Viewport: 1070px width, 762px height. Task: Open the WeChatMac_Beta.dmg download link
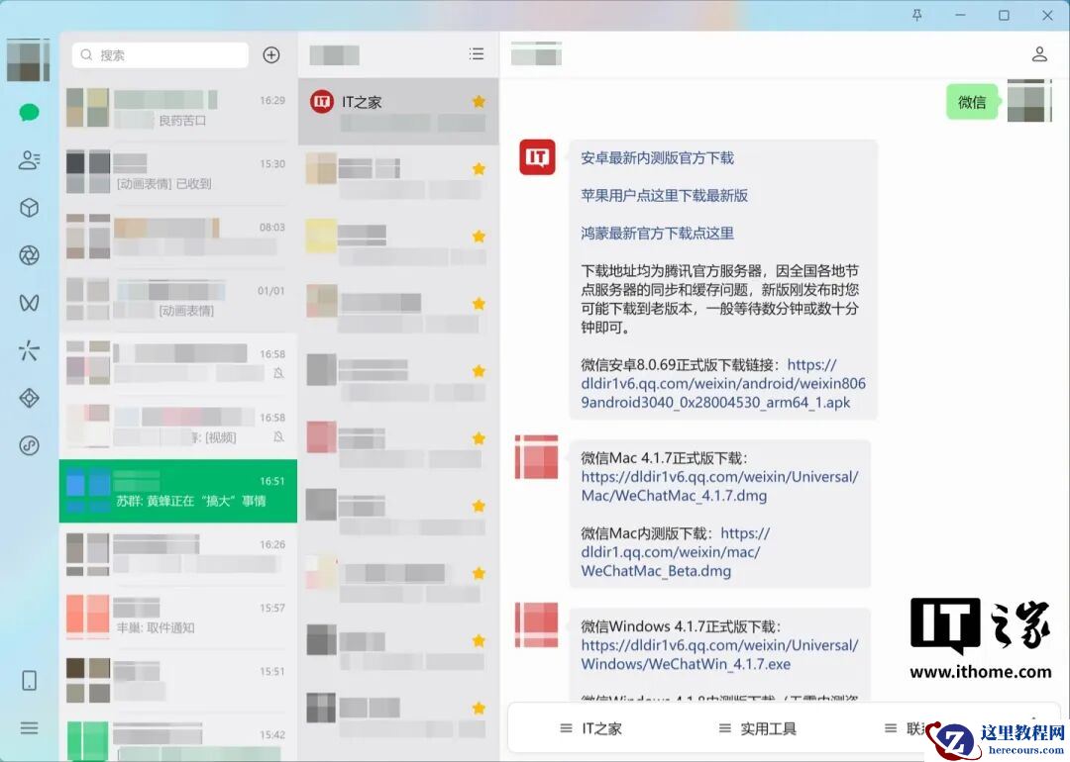click(676, 552)
